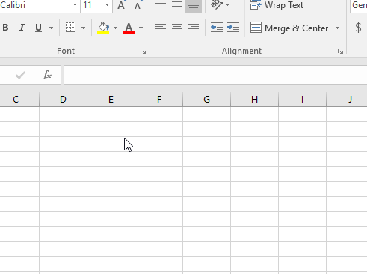The height and width of the screenshot is (274, 367).
Task: Increase font size with large A
Action: [x=121, y=5]
